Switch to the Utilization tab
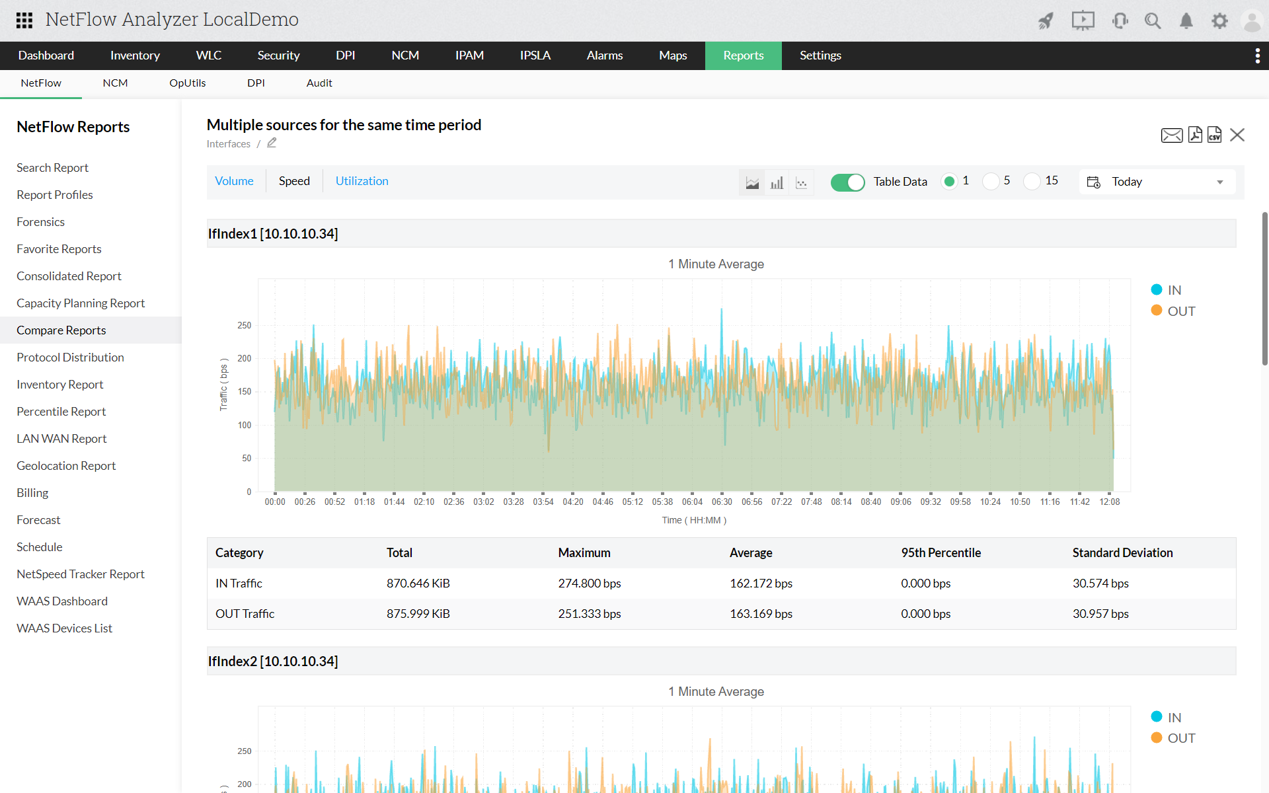 pyautogui.click(x=362, y=181)
